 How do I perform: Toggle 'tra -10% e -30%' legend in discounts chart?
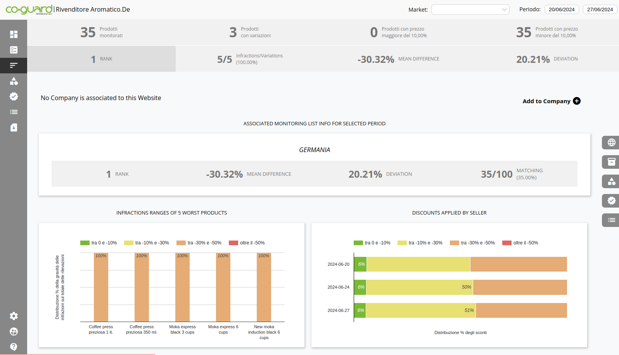pos(420,243)
